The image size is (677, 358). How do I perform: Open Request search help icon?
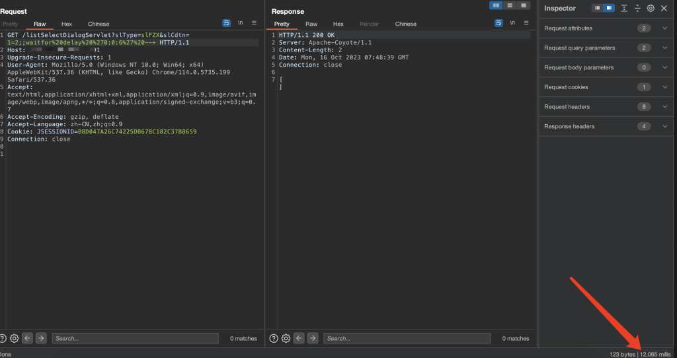click(3, 339)
